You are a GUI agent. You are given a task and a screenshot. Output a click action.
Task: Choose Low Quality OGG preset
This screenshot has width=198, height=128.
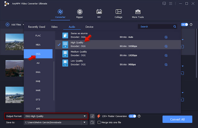[x=118, y=63]
